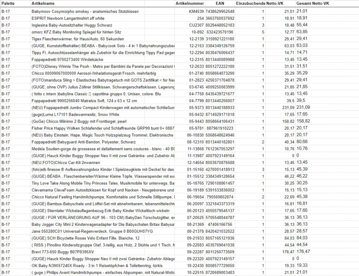
Task: Select the "SCH Bicyclette Roses Vélo Enfant" cell
Action: pos(85,238)
